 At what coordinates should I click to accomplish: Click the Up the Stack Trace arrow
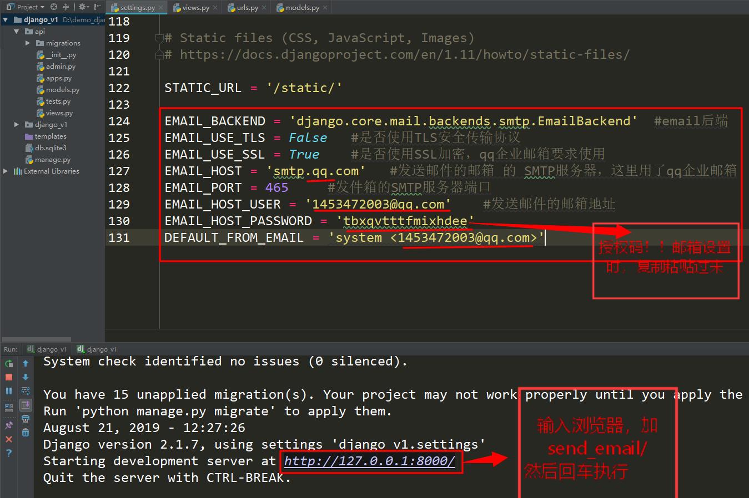coord(26,363)
